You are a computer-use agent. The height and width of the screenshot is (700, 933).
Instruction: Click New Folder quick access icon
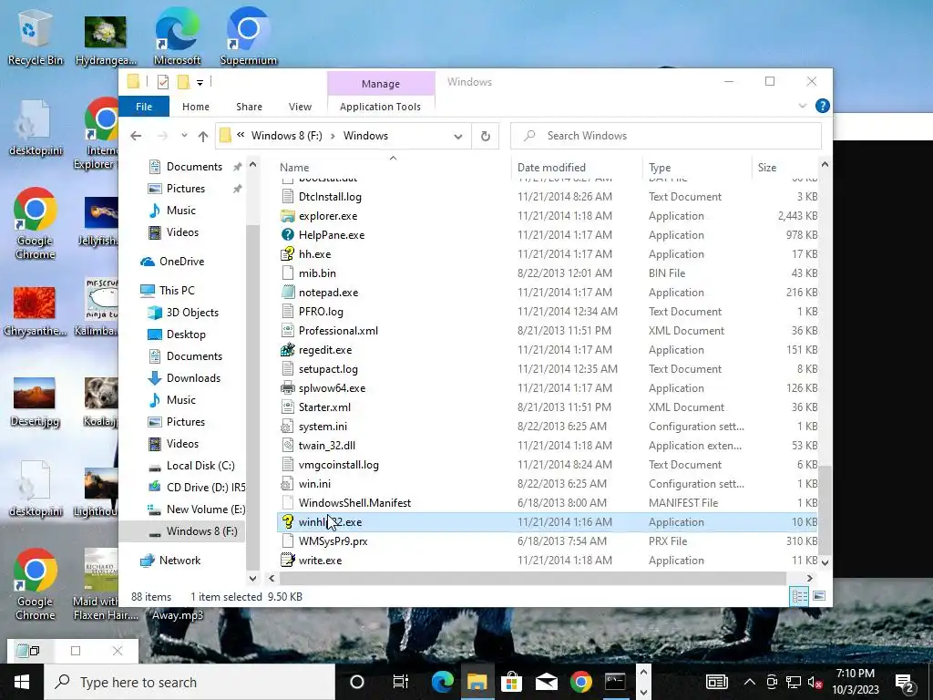click(x=183, y=82)
